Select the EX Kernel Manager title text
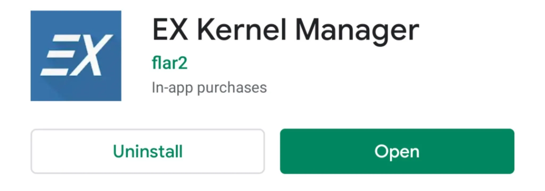 (286, 30)
